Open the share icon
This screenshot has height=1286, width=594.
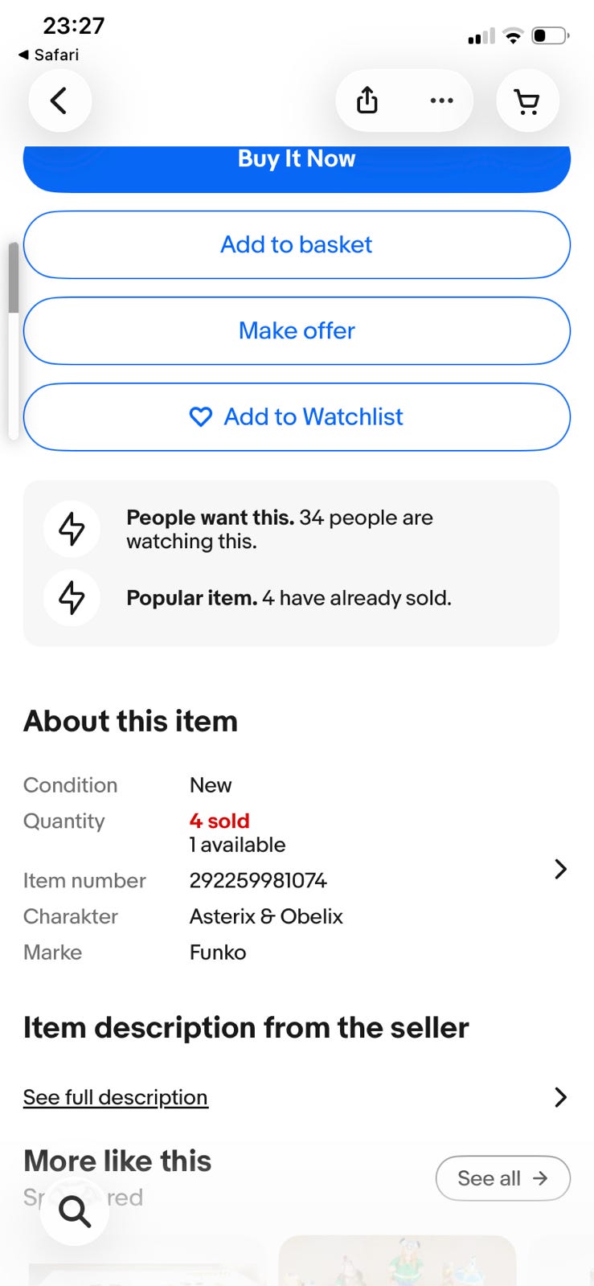[367, 101]
